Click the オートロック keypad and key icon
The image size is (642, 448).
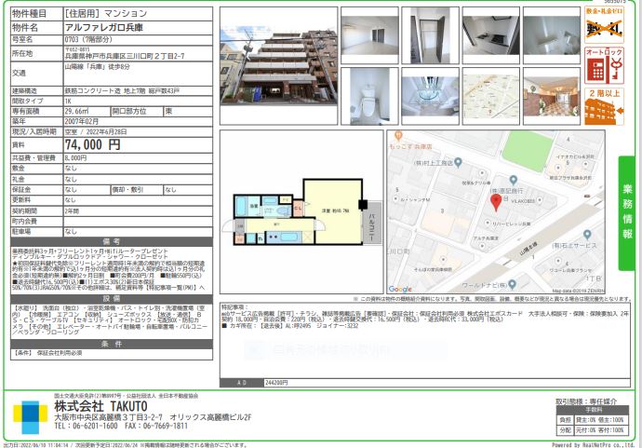coord(604,65)
